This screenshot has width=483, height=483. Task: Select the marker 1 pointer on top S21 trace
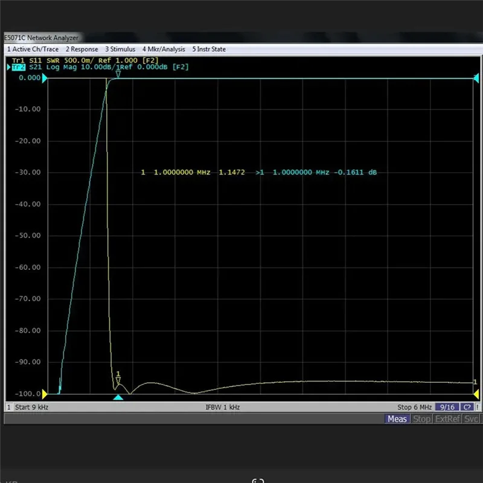click(x=118, y=74)
